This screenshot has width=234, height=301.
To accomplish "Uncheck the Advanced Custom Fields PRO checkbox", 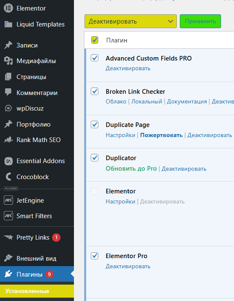I will point(95,58).
